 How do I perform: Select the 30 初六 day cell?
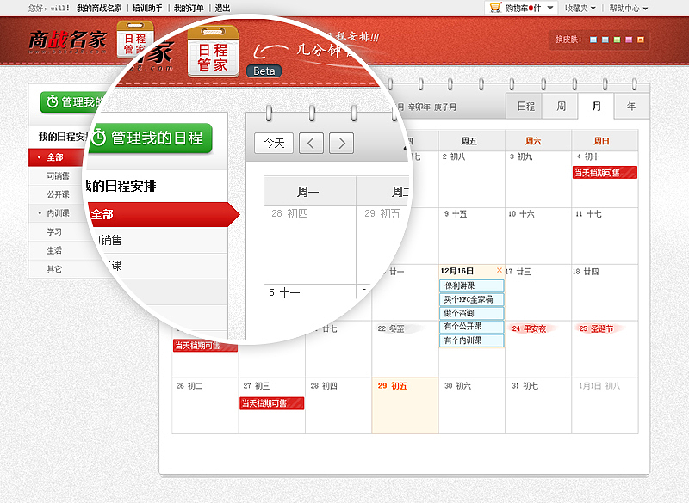click(x=471, y=406)
